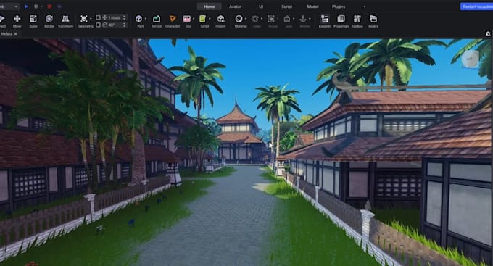Viewport: 493px width, 266px height.
Task: Switch to the Avatar tab
Action: coord(235,7)
